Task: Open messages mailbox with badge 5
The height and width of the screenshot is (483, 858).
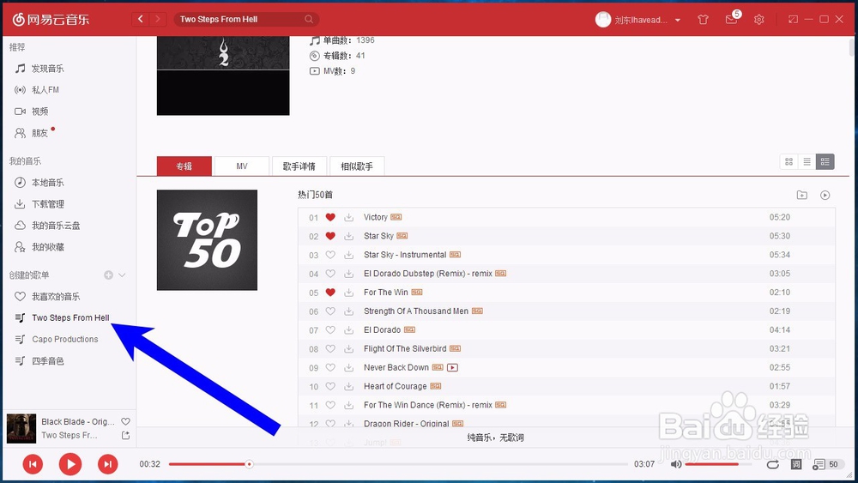Action: [732, 19]
